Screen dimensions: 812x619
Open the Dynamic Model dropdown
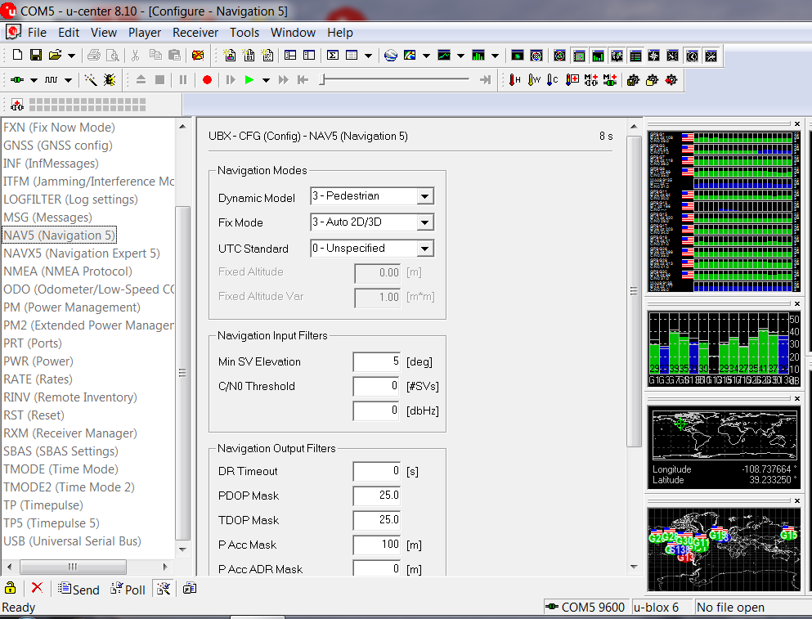tap(424, 196)
